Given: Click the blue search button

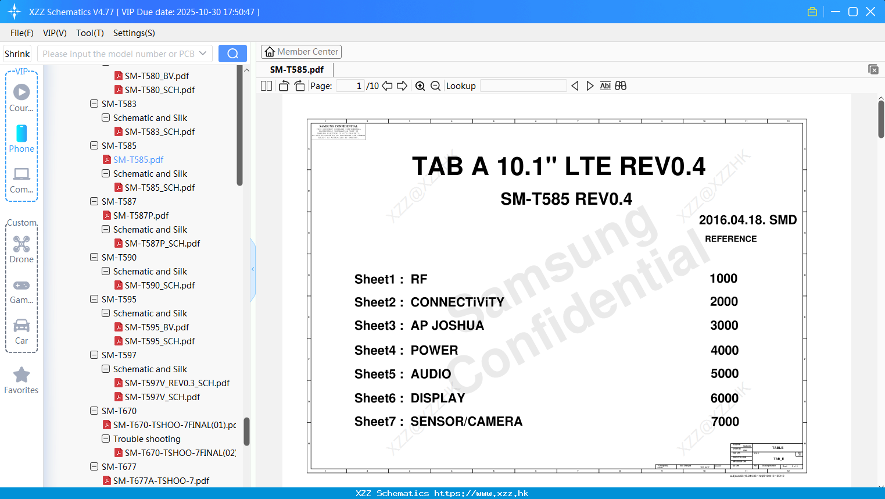Looking at the screenshot, I should point(232,54).
